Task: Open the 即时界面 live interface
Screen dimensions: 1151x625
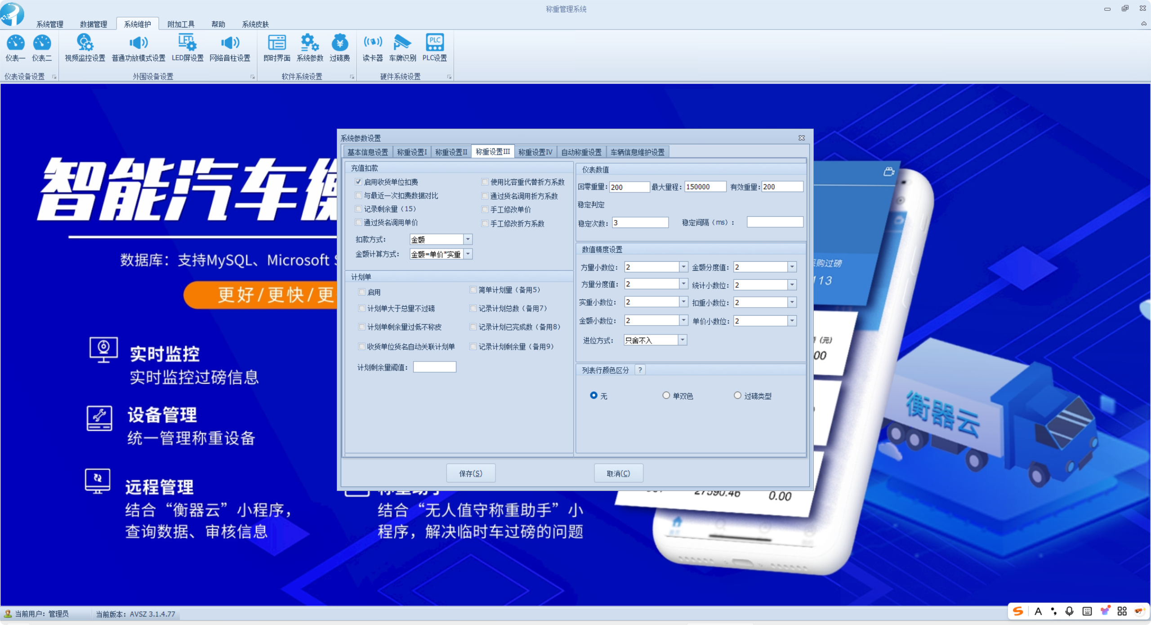Action: [277, 48]
